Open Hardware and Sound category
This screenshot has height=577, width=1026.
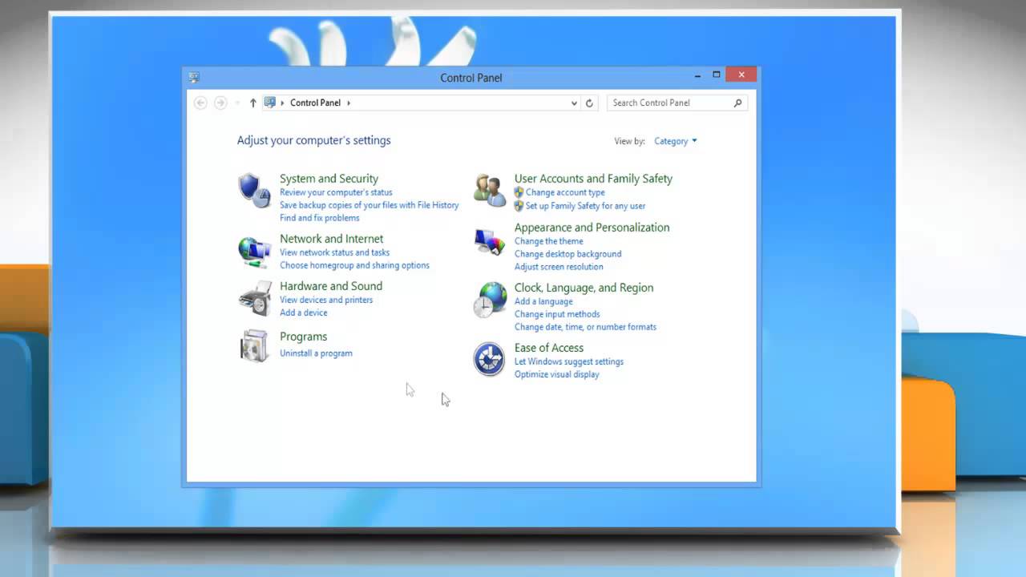pyautogui.click(x=331, y=286)
